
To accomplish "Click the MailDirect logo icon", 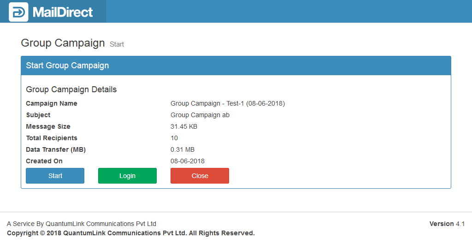I will pyautogui.click(x=18, y=12).
